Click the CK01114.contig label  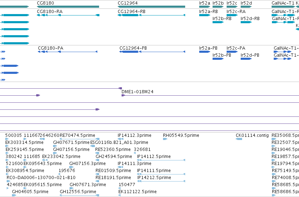252,135
